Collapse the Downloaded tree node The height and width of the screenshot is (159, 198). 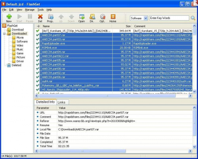click(4, 34)
